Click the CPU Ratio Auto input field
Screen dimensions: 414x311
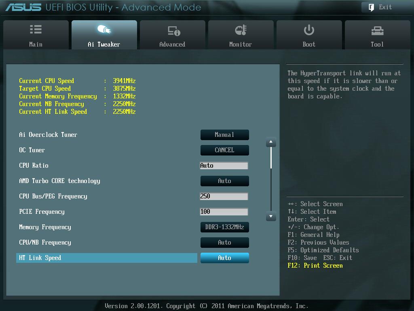pyautogui.click(x=224, y=166)
